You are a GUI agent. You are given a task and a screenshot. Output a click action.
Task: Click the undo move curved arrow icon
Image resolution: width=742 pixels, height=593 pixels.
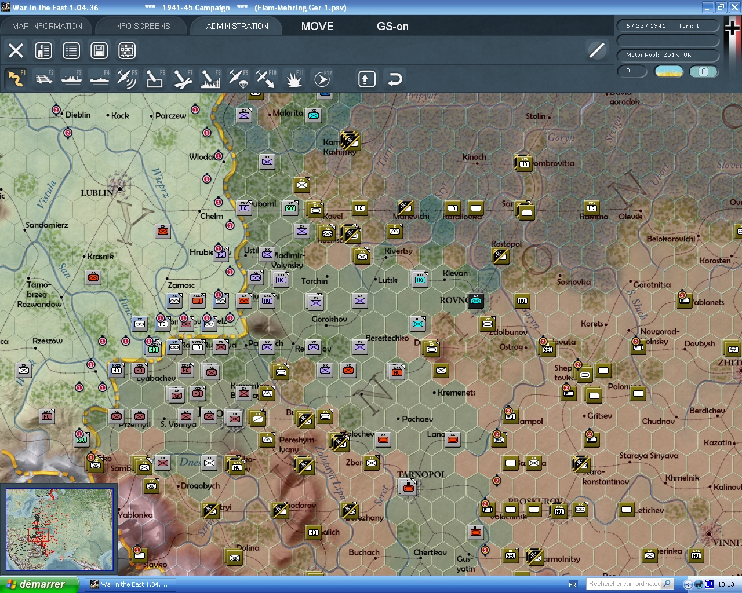[x=395, y=79]
